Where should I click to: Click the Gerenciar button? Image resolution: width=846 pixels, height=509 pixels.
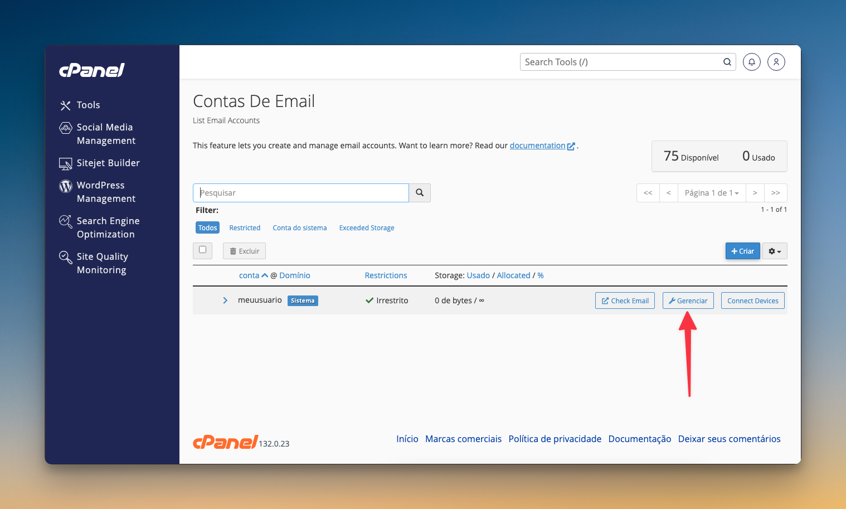click(688, 300)
